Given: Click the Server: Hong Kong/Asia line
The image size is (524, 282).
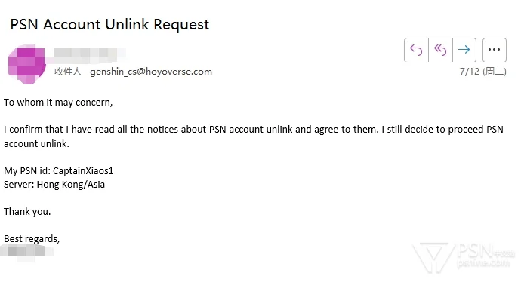Looking at the screenshot, I should tap(54, 185).
